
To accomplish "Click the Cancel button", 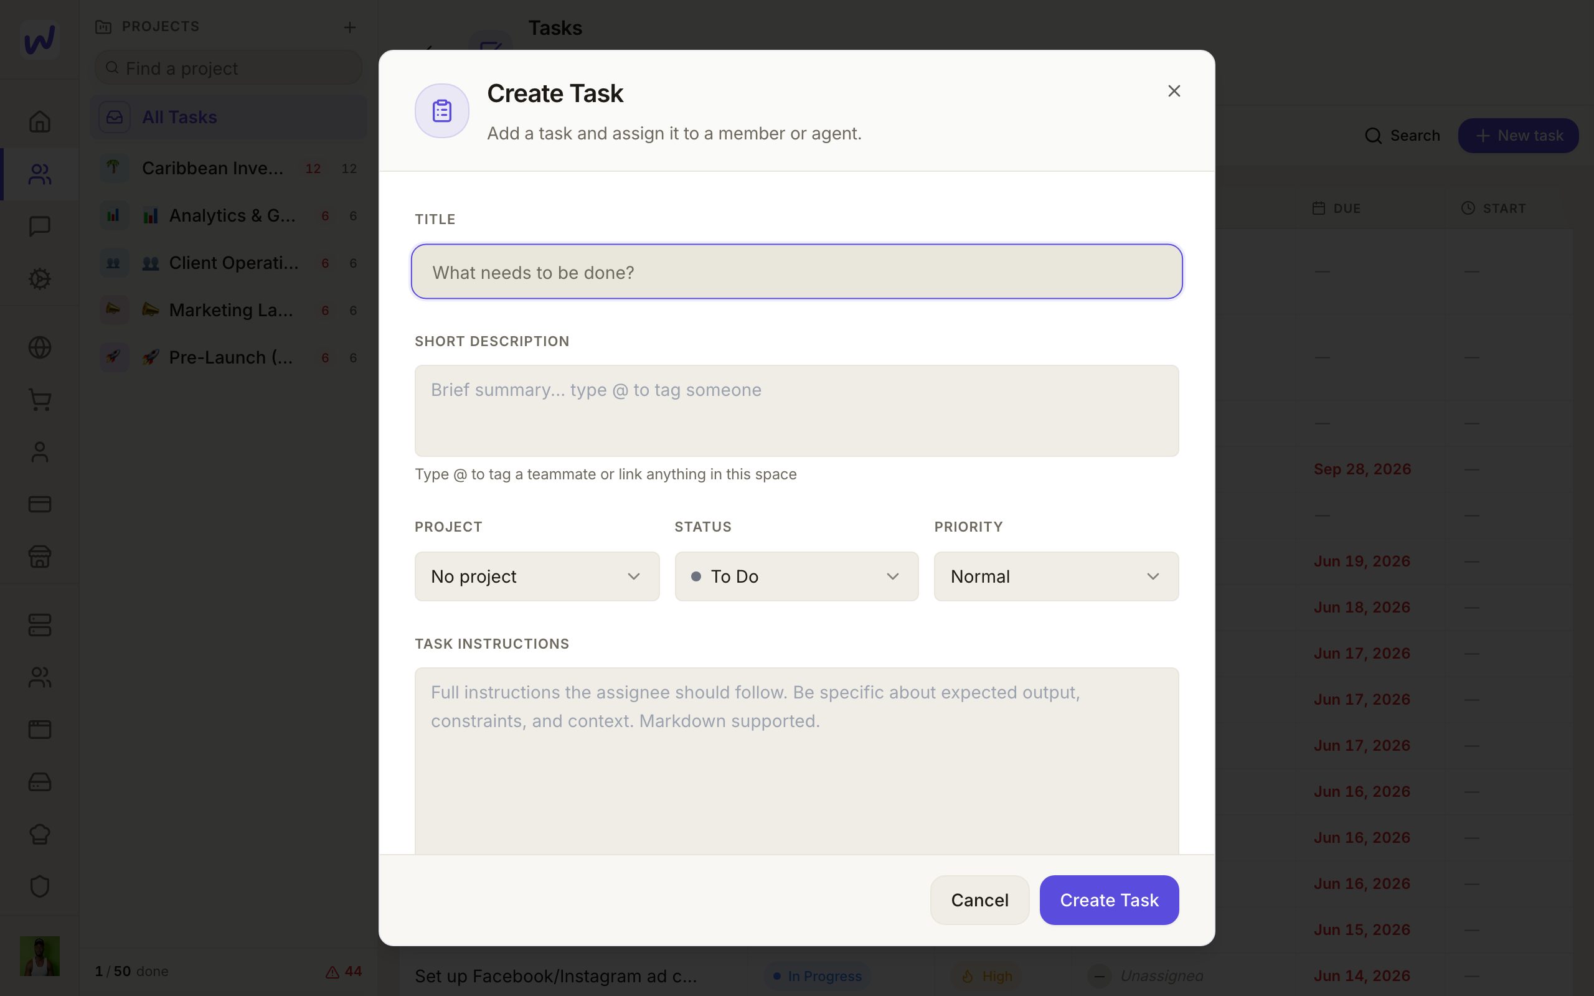I will pyautogui.click(x=979, y=900).
